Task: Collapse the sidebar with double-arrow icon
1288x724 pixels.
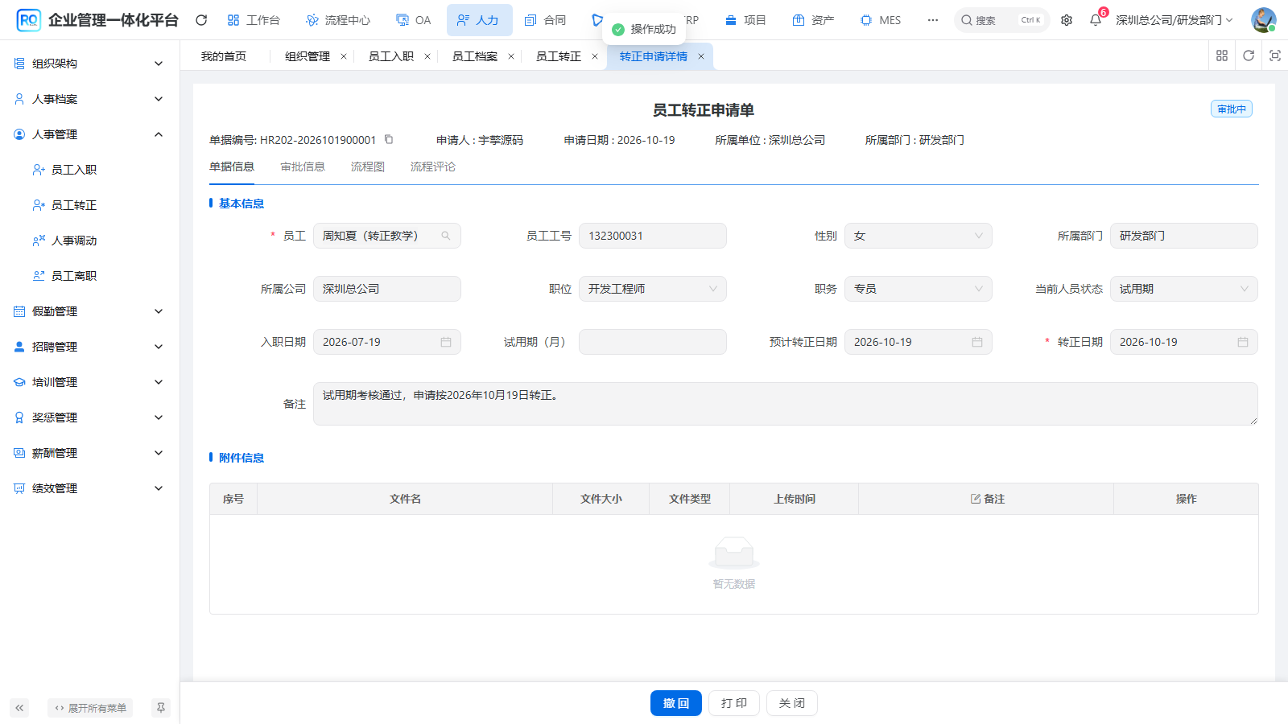Action: [19, 708]
